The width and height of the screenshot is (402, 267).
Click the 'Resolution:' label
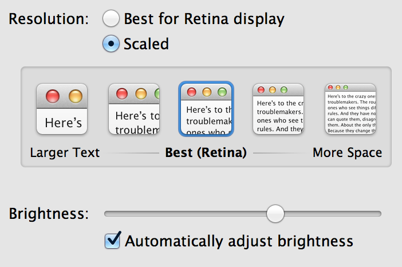[49, 19]
